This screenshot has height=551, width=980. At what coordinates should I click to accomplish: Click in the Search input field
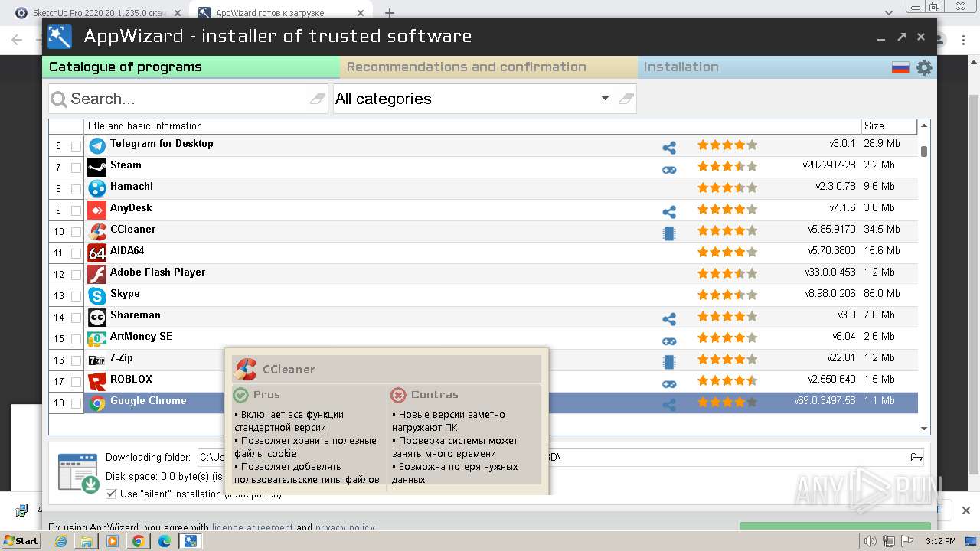(188, 99)
